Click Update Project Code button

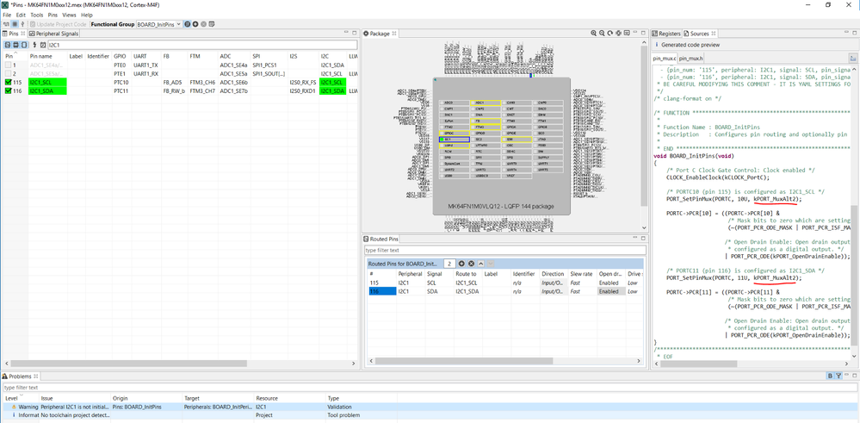click(59, 24)
